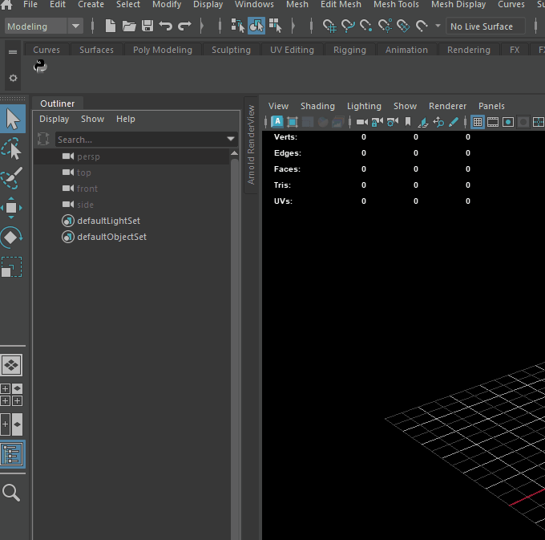The image size is (545, 540).
Task: Click the Save scene icon
Action: pos(147,26)
